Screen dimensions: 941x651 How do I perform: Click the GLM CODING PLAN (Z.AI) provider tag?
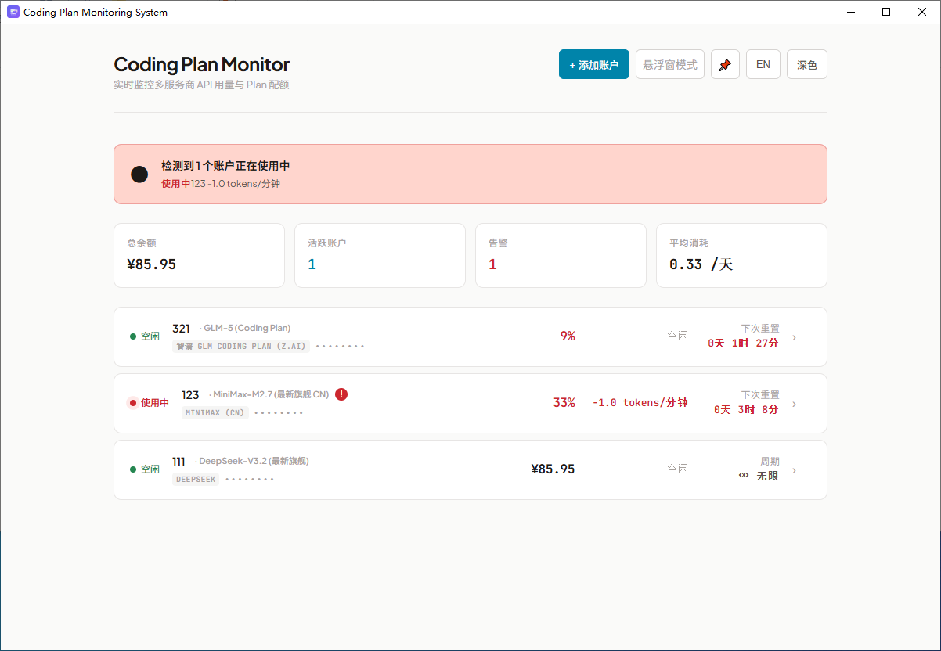pos(241,346)
